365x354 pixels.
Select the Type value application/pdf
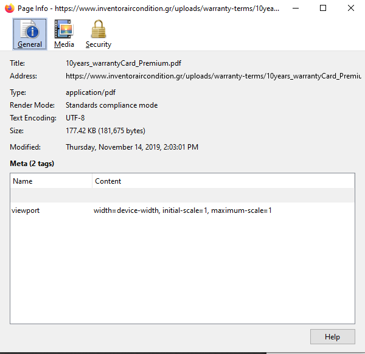(91, 92)
